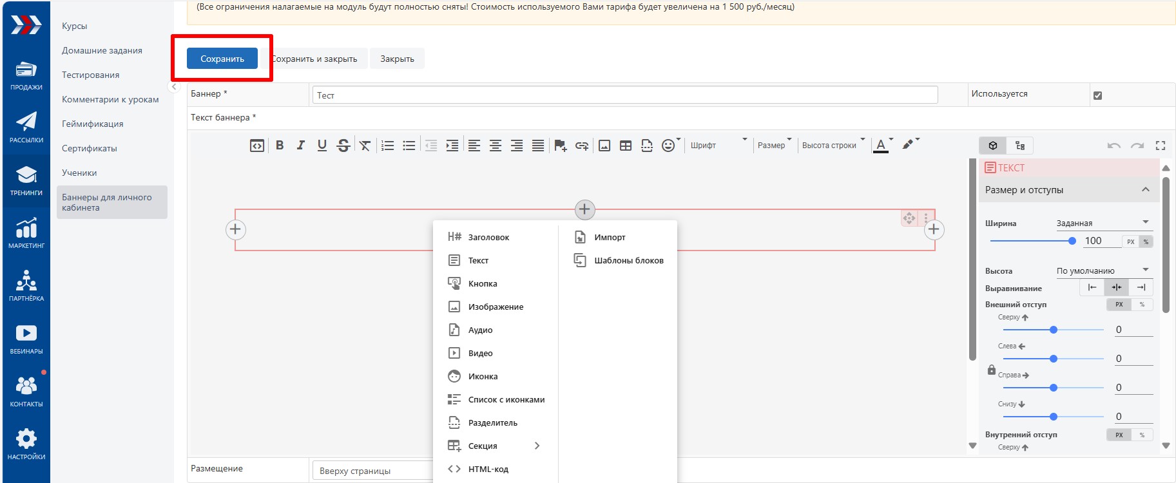Image resolution: width=1176 pixels, height=483 pixels.
Task: Open the highlight marker color tool
Action: point(908,145)
